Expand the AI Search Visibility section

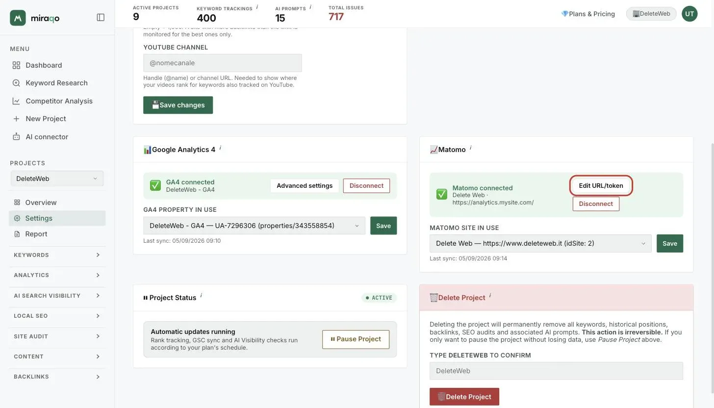(x=57, y=296)
